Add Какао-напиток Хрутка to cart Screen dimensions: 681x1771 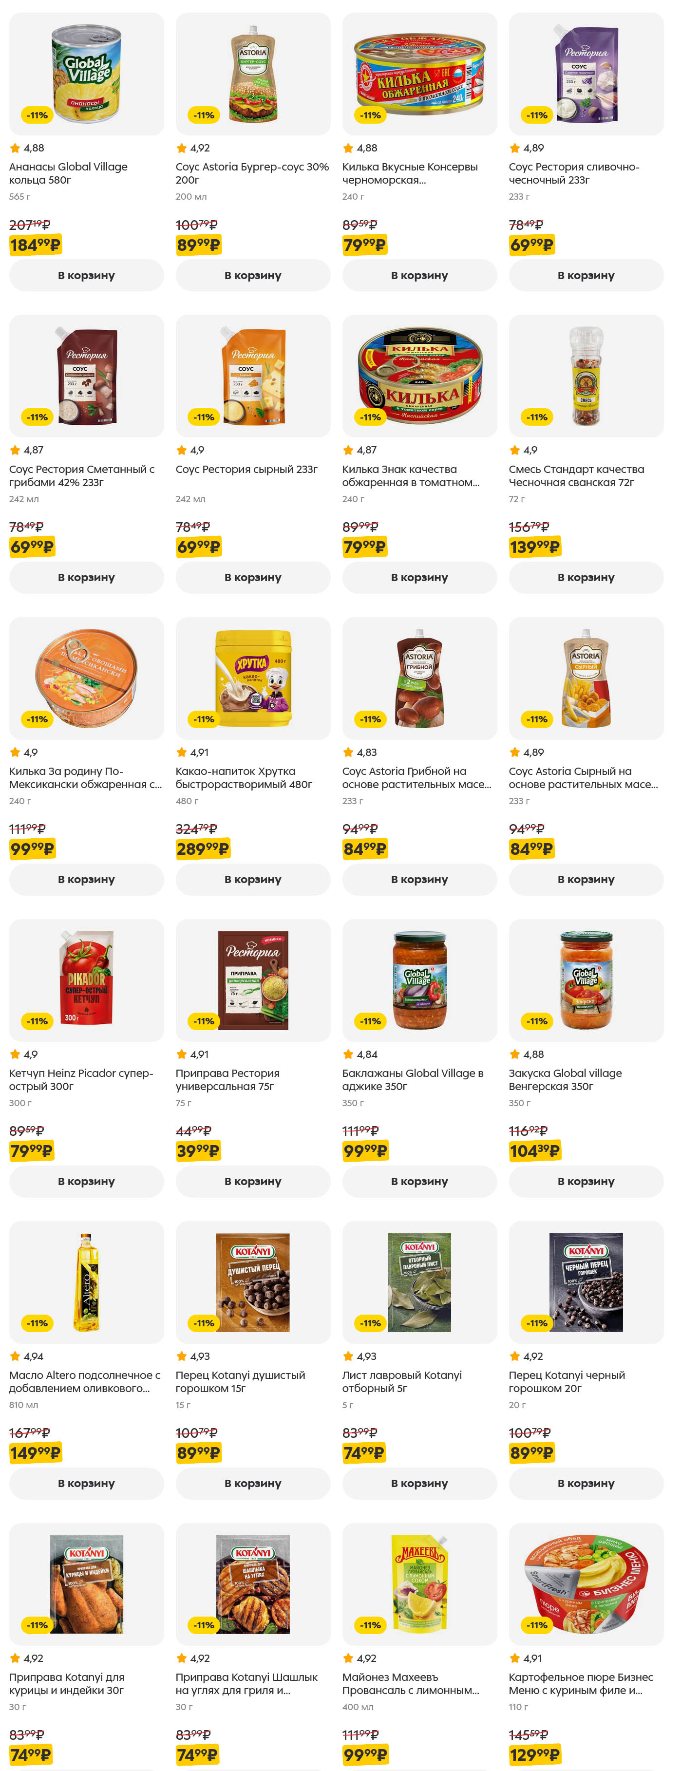[252, 879]
